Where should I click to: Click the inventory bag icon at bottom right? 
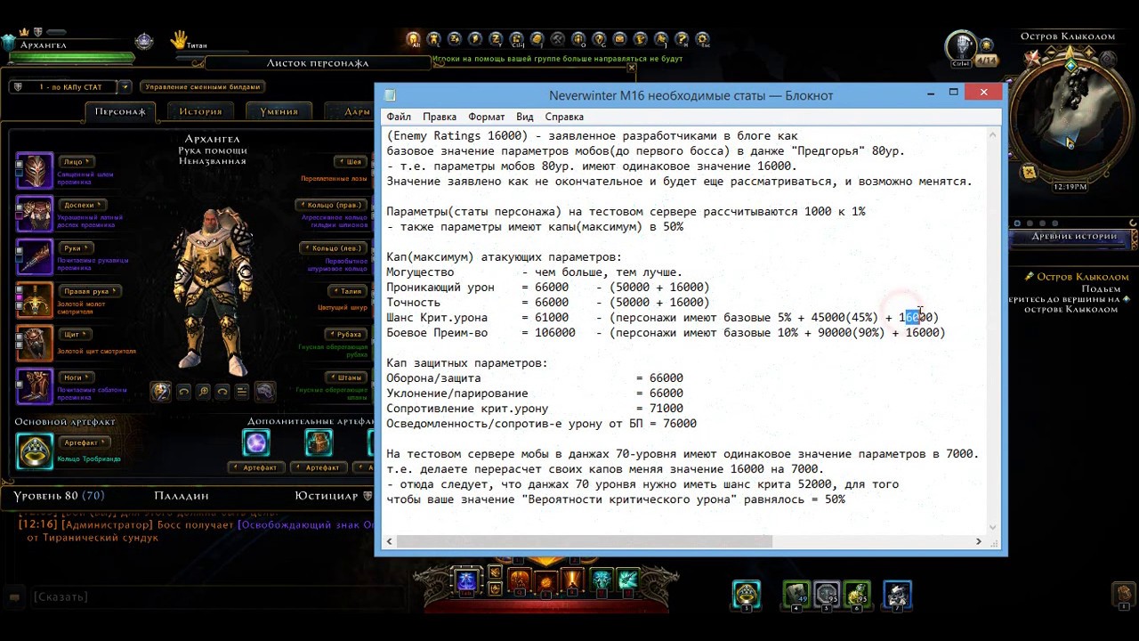[1125, 595]
